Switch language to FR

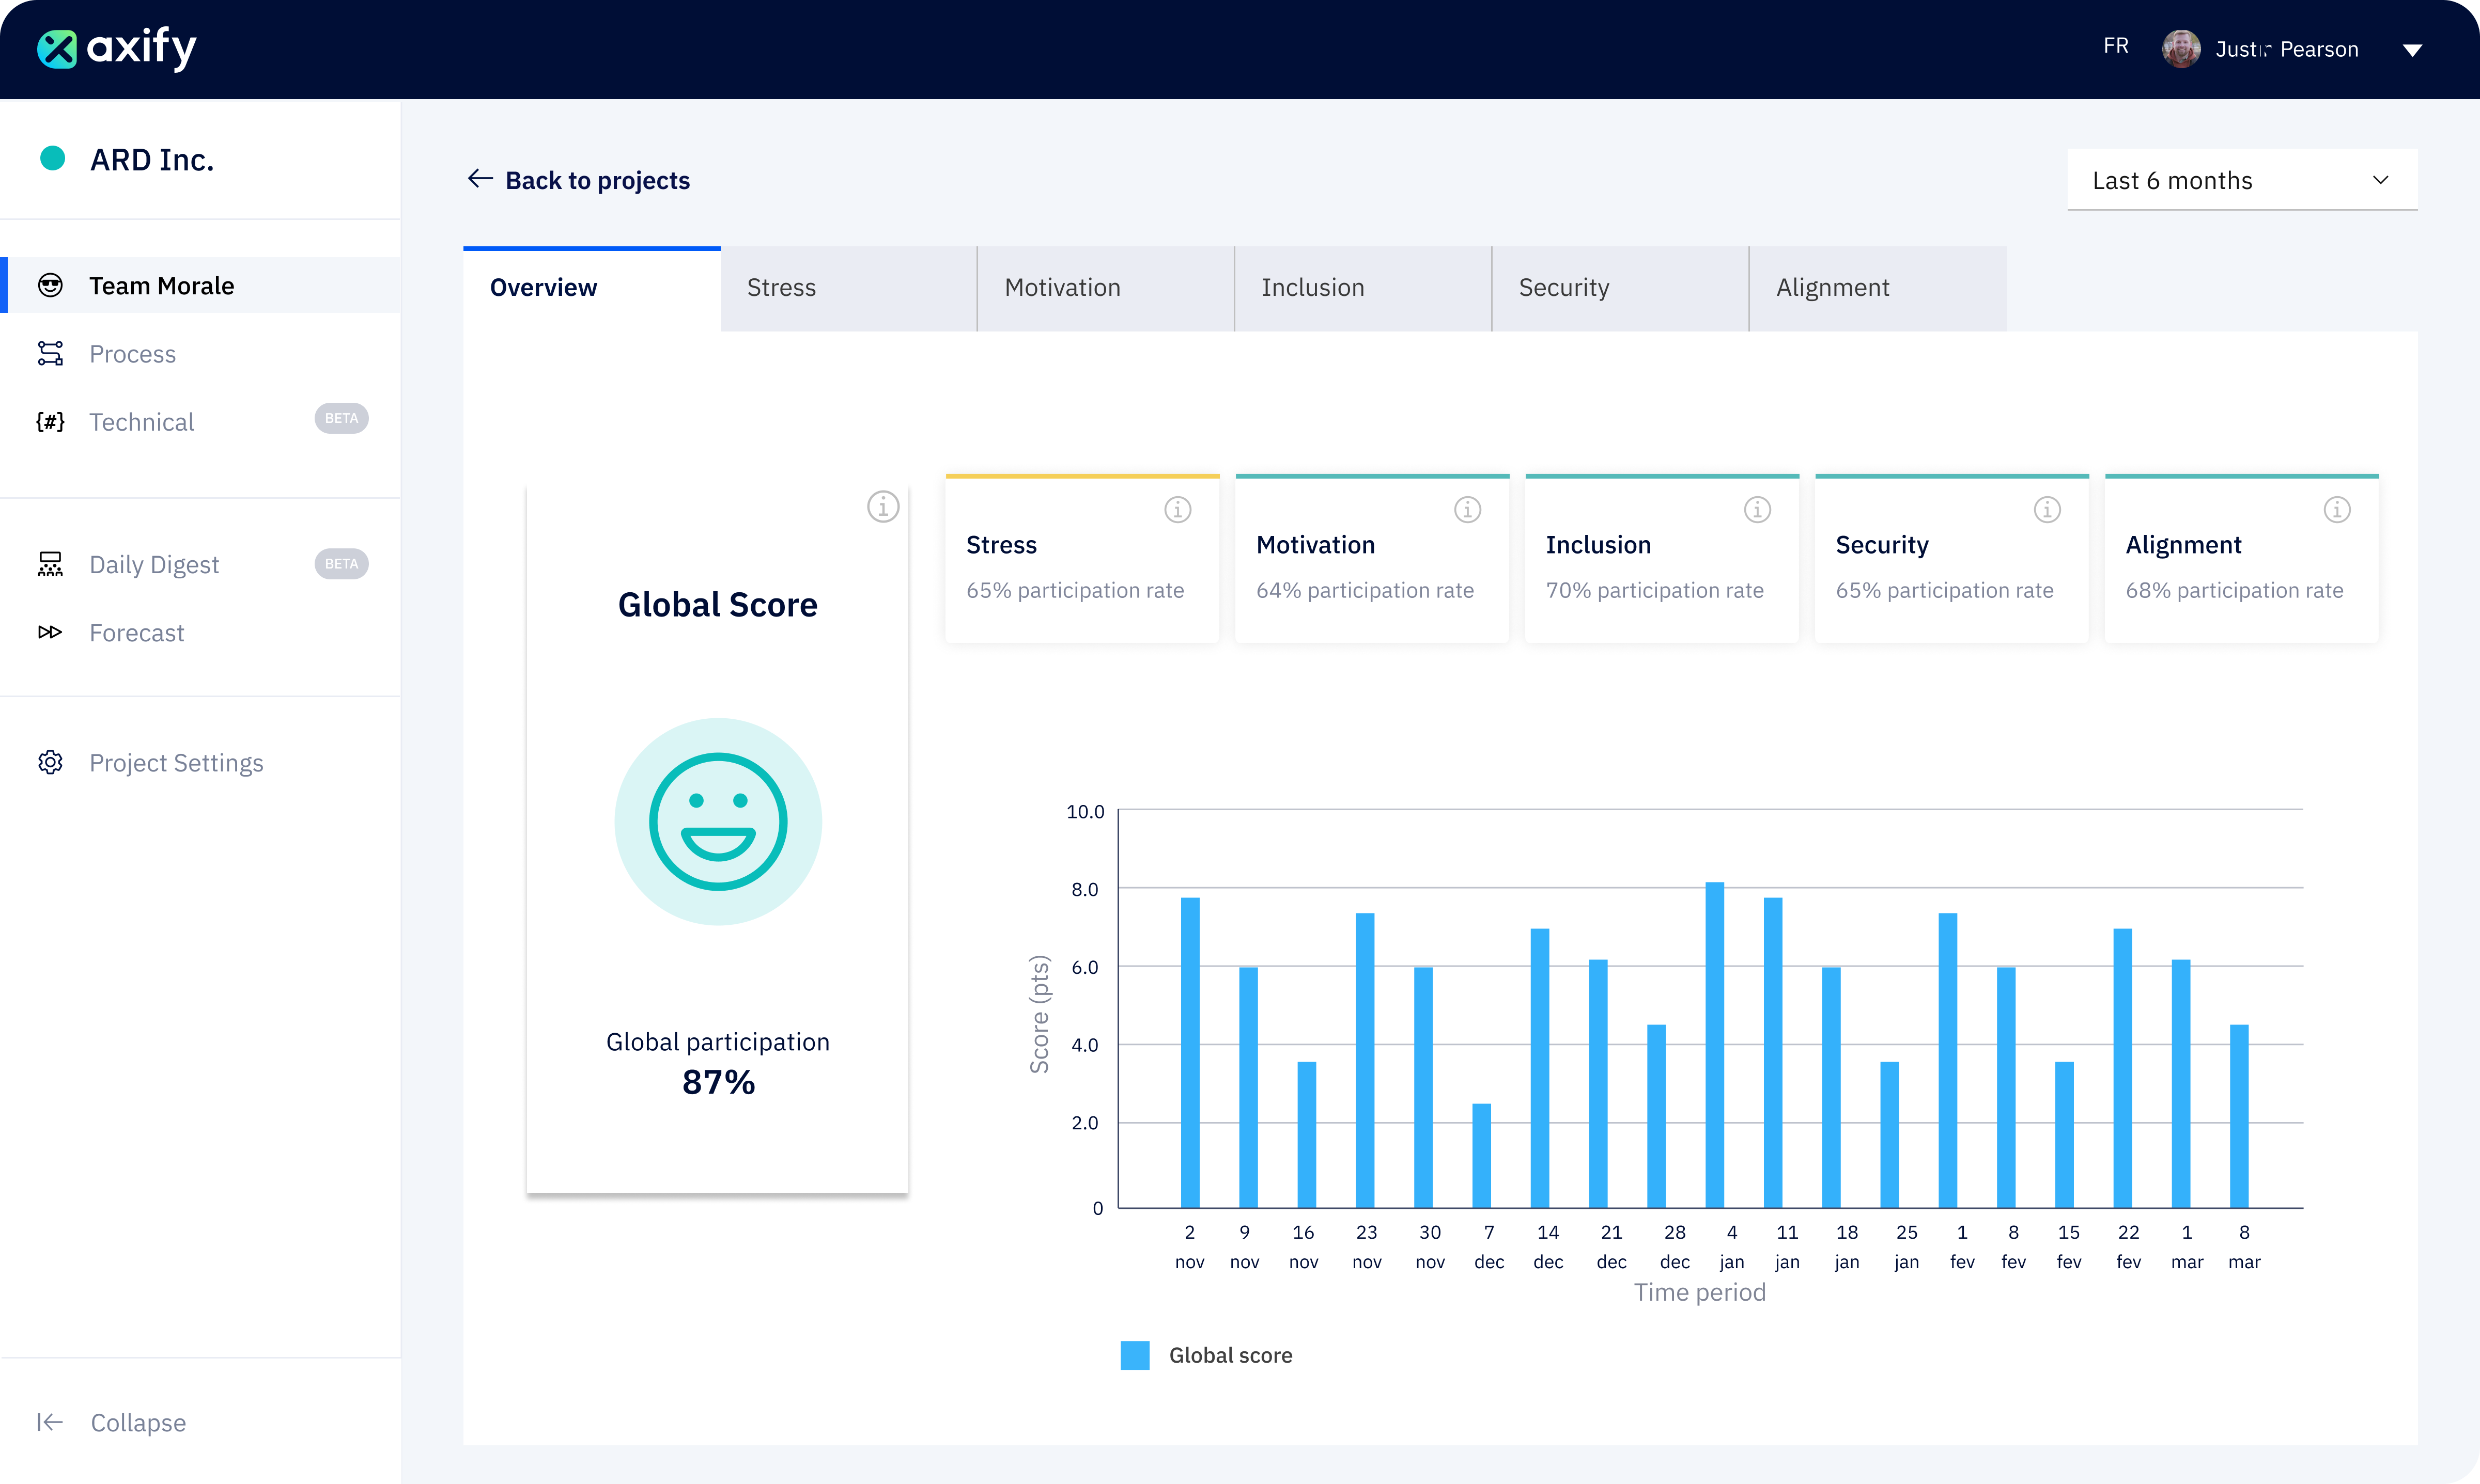[2116, 45]
